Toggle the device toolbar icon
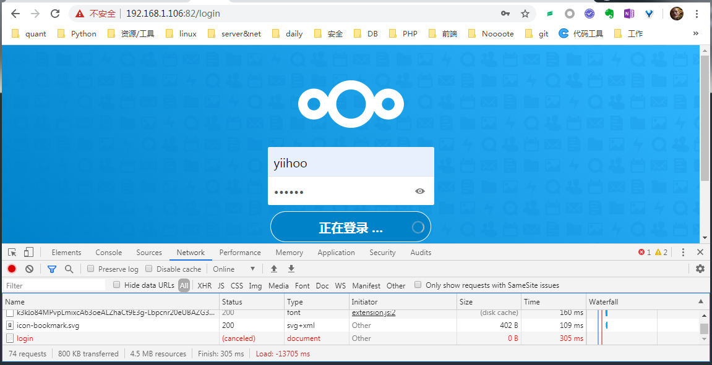 tap(28, 253)
